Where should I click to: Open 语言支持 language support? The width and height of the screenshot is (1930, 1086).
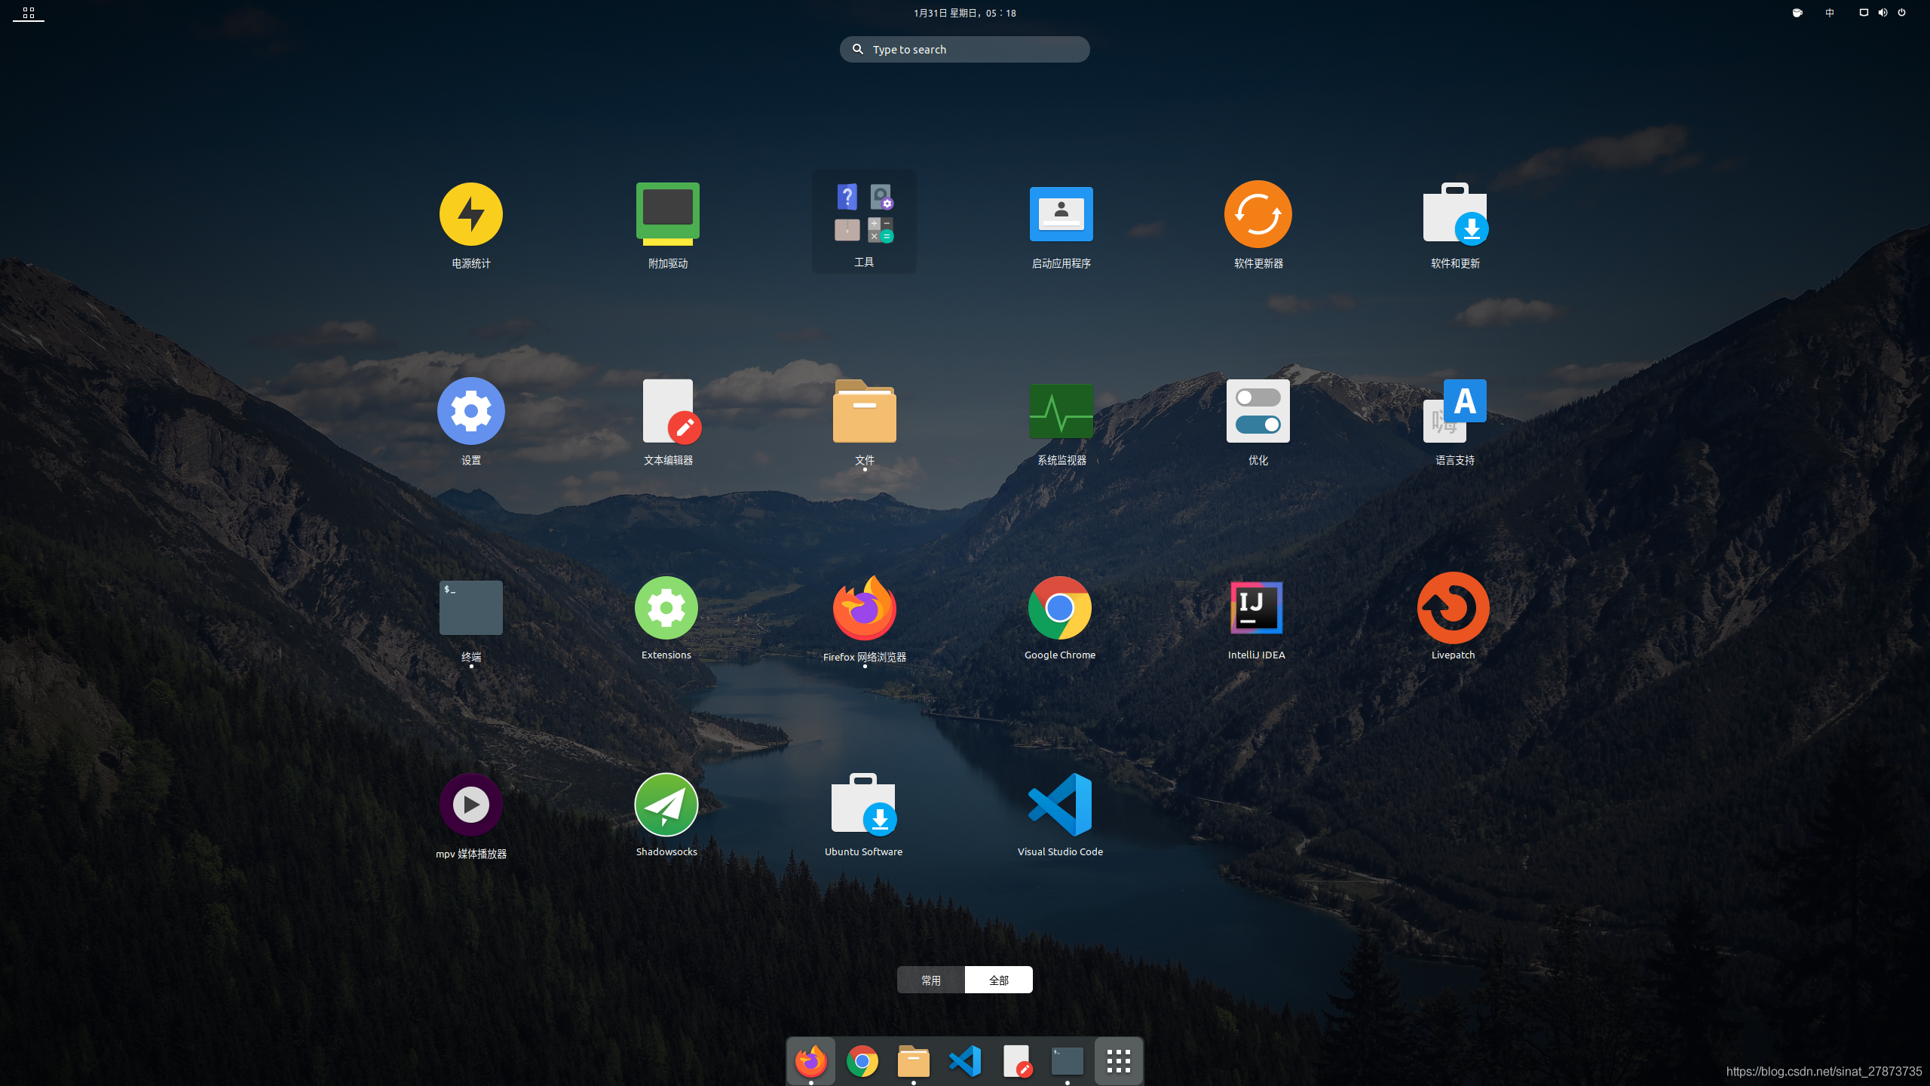(x=1454, y=422)
